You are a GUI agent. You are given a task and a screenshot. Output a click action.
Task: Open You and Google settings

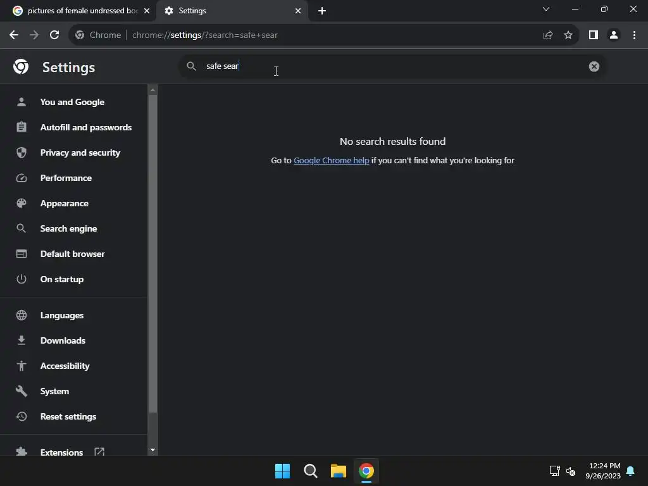[x=73, y=102]
